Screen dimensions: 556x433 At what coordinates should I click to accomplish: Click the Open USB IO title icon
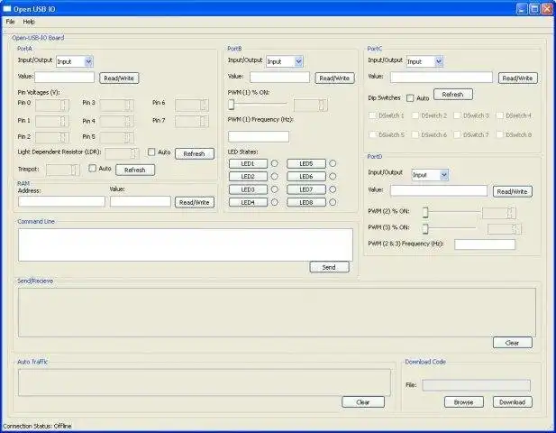(7, 9)
